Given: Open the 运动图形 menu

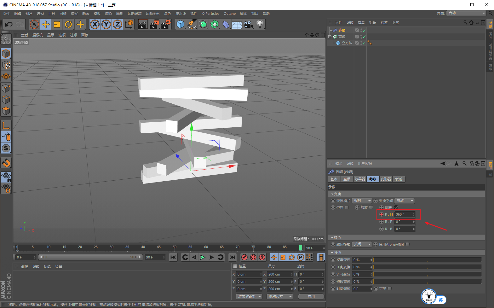Looking at the screenshot, I should coord(153,14).
